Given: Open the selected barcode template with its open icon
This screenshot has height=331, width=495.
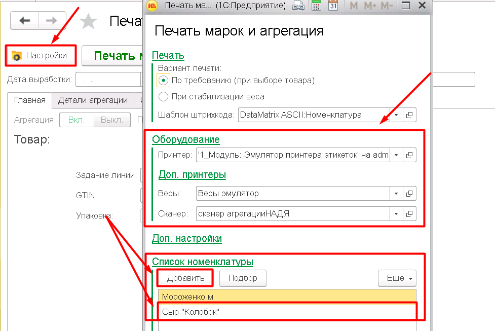Looking at the screenshot, I should (410, 115).
